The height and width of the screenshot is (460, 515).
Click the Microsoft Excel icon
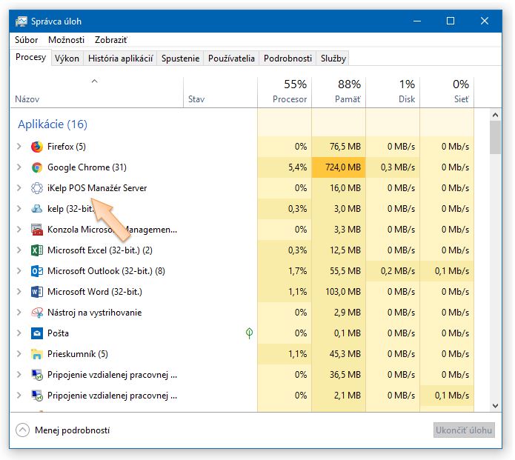tap(37, 250)
